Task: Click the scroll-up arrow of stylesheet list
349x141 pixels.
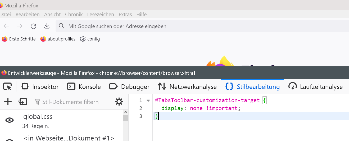Action: pyautogui.click(x=126, y=112)
